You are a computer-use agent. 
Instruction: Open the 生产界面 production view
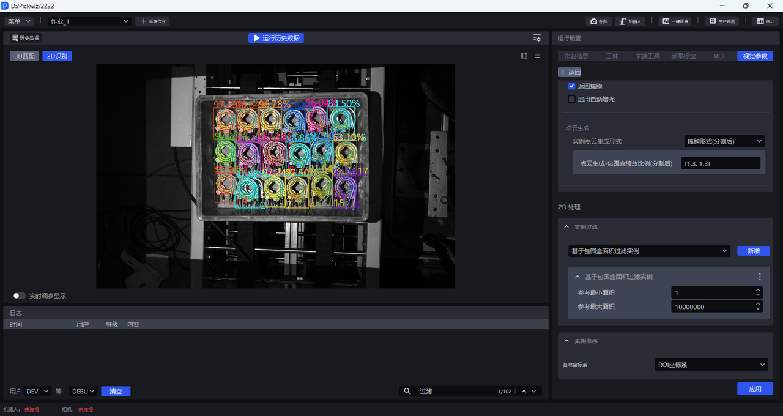[x=721, y=21]
